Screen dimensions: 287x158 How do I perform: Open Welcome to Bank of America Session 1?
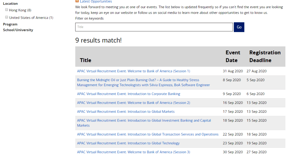134,71
